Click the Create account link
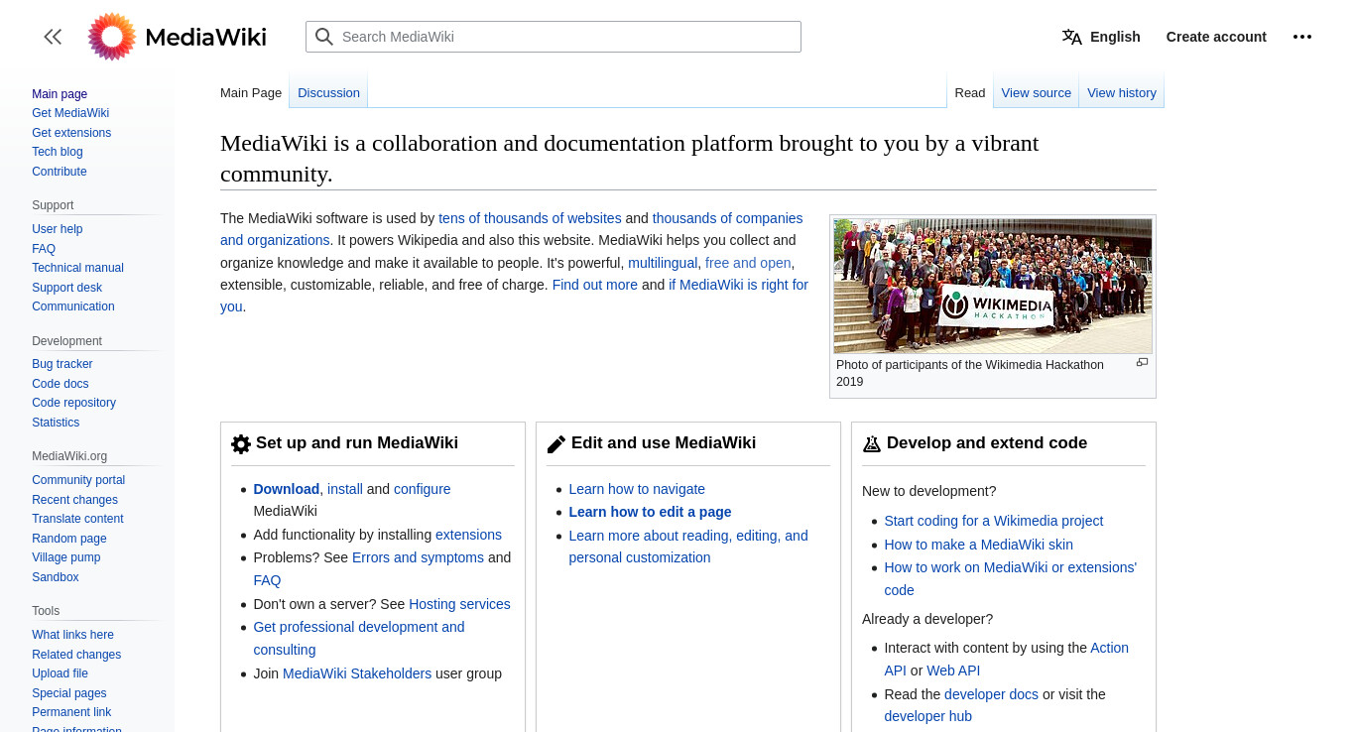Viewport: 1355px width, 732px height. [1216, 37]
